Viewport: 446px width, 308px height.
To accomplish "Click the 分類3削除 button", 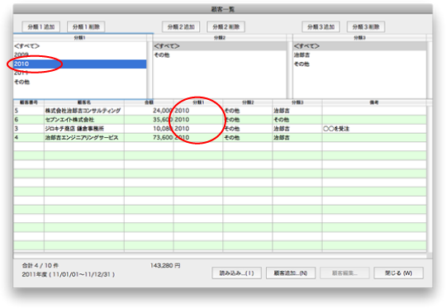I will tap(366, 26).
